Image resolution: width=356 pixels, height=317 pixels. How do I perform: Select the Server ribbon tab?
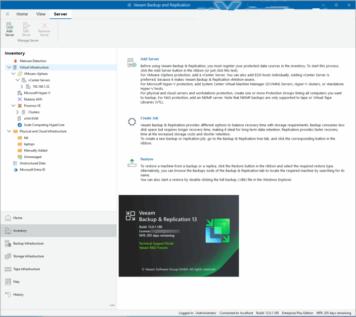(60, 14)
